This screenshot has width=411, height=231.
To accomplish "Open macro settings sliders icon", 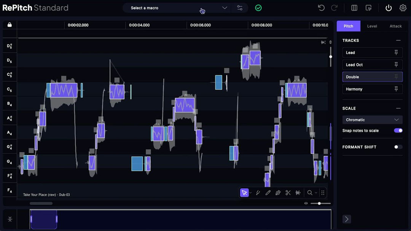I will tap(240, 8).
